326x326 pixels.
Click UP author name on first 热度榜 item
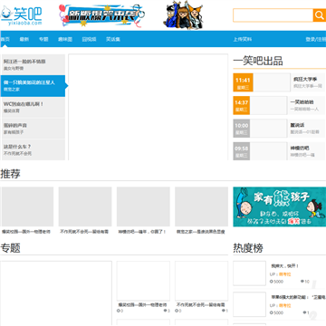point(285,274)
